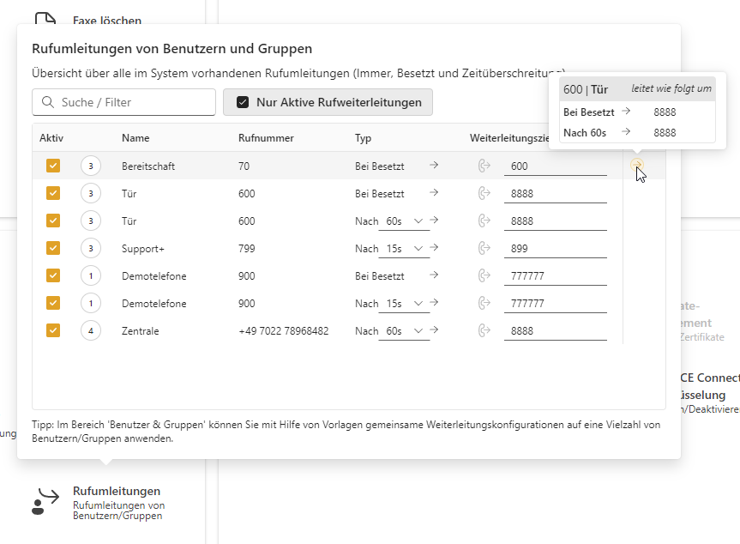
Task: Toggle Nur Aktive Rufweiterleitungen checkbox
Action: 243,102
